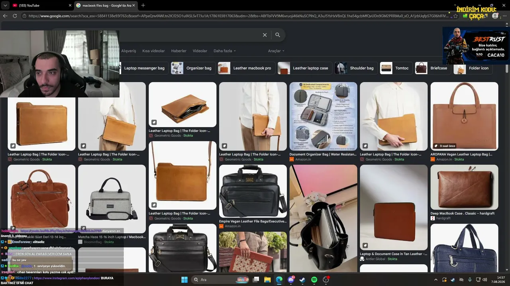Filter by 'Organizer bag' chip
The image size is (510, 286).
[193, 68]
